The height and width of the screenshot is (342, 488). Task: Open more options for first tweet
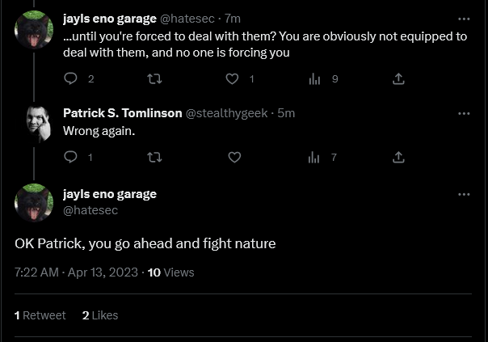pos(464,19)
